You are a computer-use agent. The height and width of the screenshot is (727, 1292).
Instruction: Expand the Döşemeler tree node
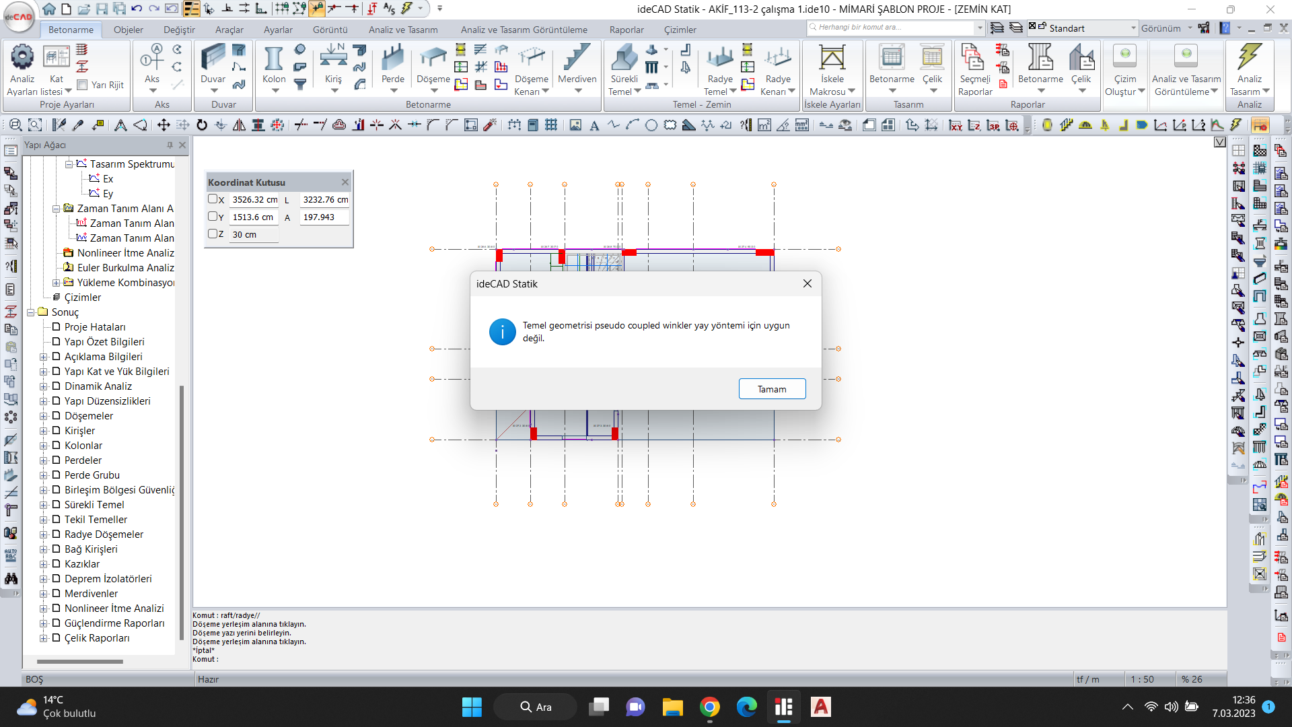pos(43,416)
